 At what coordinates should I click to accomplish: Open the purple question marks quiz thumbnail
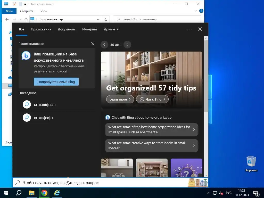[186, 168]
